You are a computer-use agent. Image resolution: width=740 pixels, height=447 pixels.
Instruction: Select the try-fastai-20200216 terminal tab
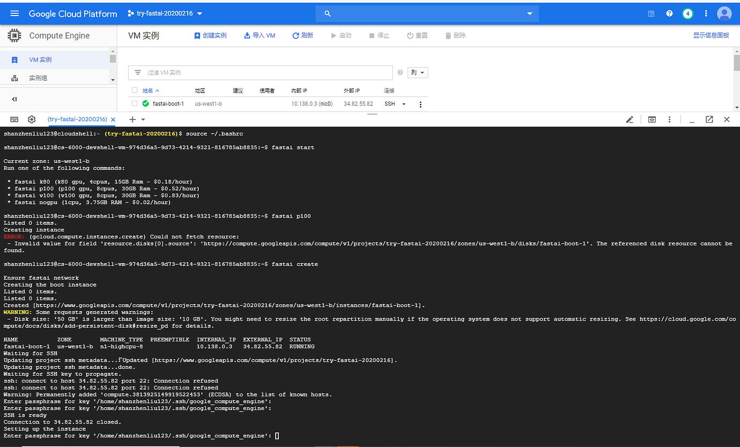pos(77,120)
